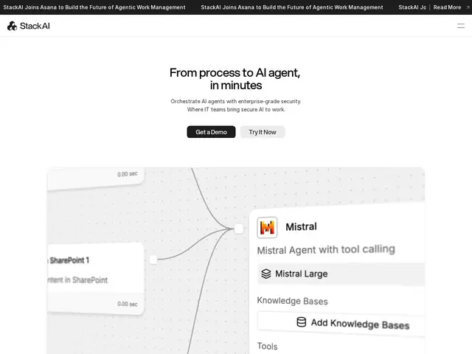
Task: Click the Get a Demo button
Action: point(211,132)
